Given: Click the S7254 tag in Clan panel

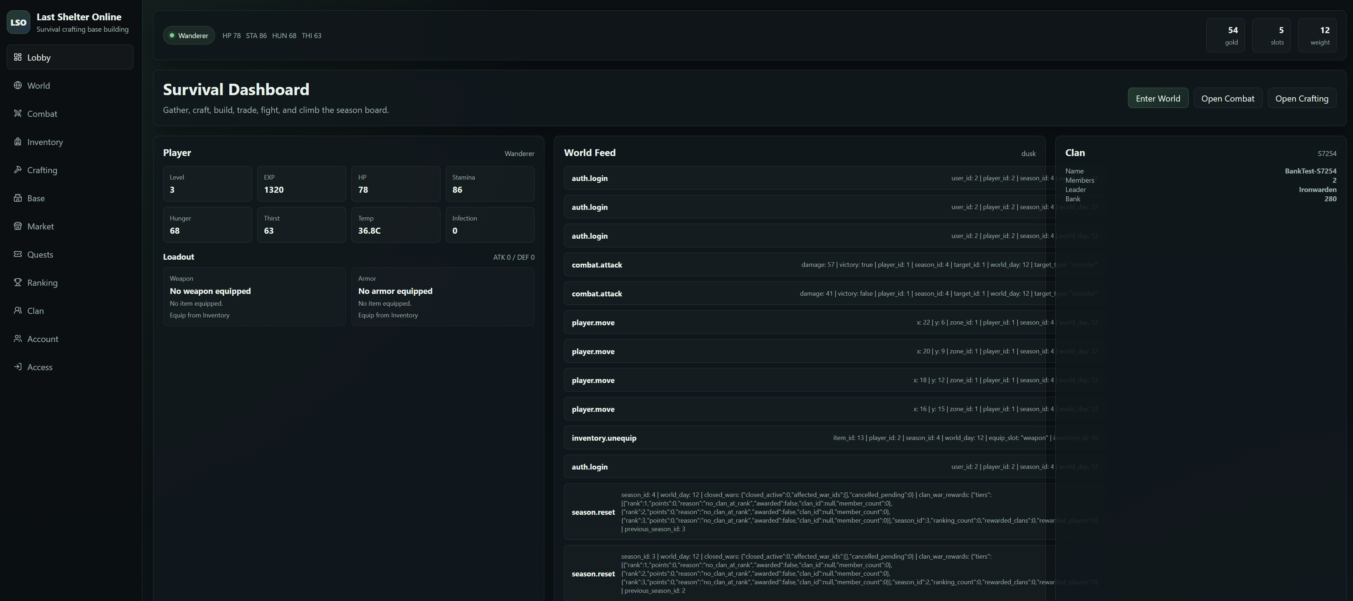Looking at the screenshot, I should [1327, 154].
